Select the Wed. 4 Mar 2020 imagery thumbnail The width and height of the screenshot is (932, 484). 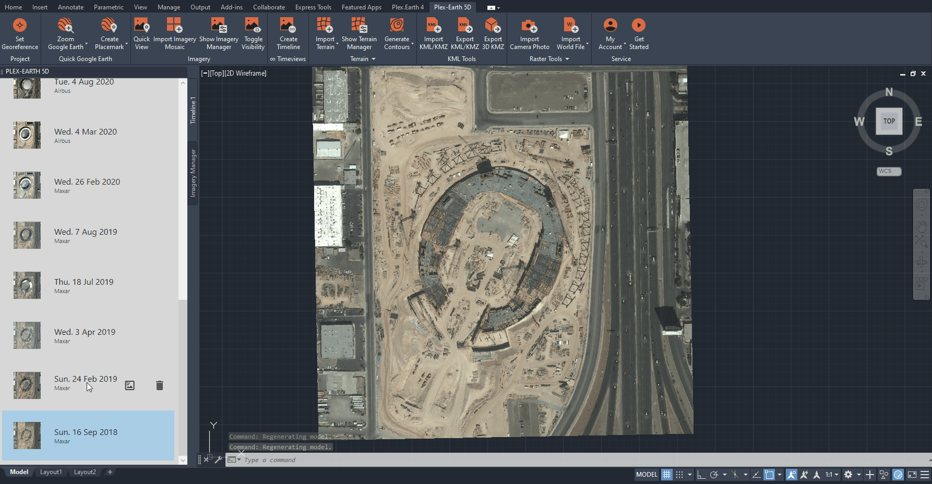click(27, 135)
